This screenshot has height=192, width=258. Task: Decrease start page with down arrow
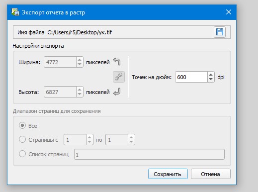pyautogui.click(x=89, y=142)
